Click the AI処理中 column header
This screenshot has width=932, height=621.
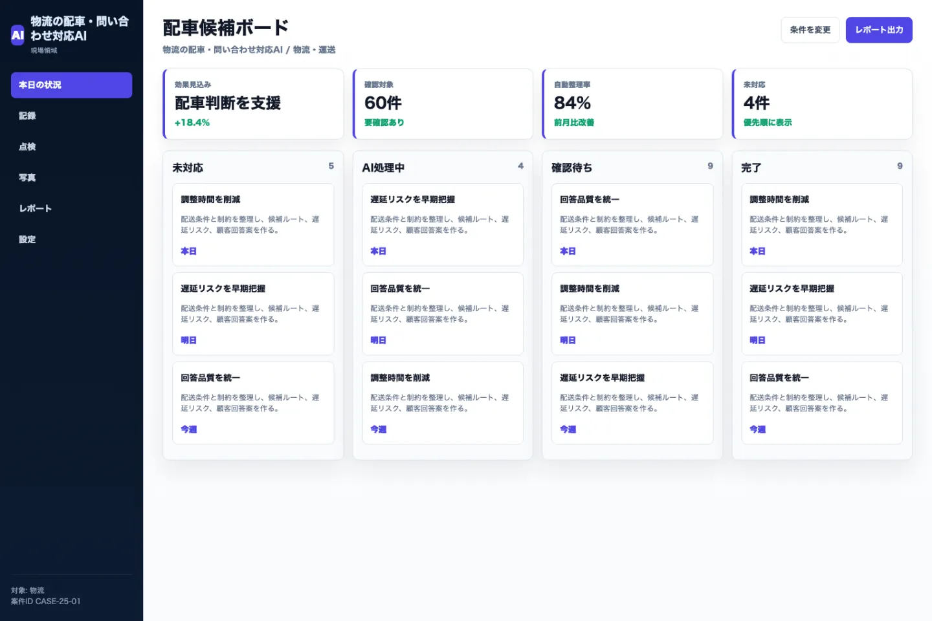(383, 168)
